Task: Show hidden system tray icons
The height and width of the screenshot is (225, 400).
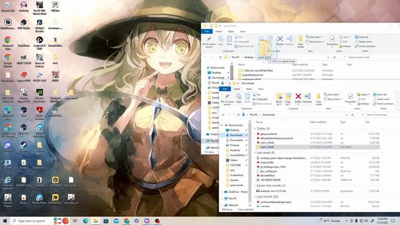Action: point(346,221)
